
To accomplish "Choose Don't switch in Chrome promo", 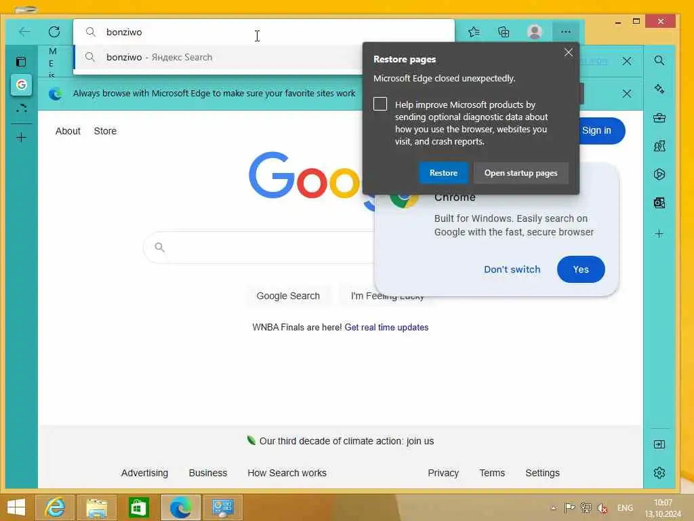I will pyautogui.click(x=512, y=269).
